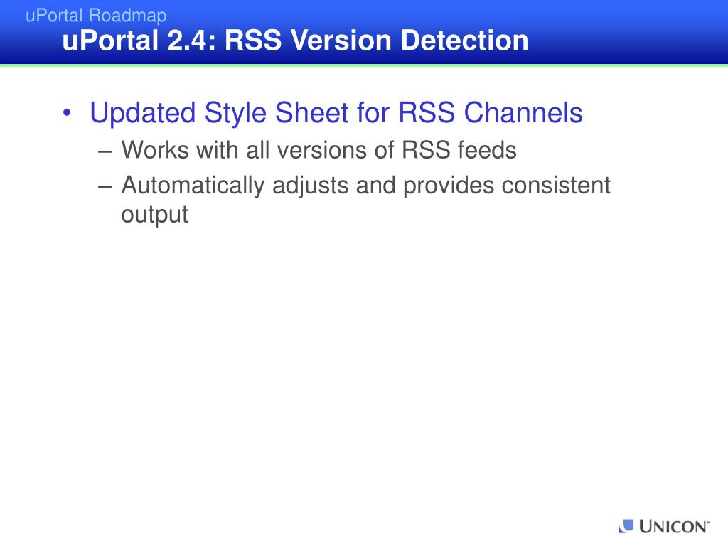Click the bullet 'Updated Style Sheet for RSS Channels'
Viewport: 728px width, 546px height.
coord(336,113)
